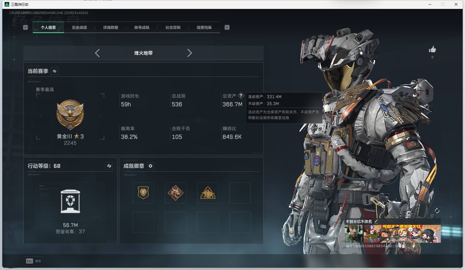Screen dimensions: 465x270
Task: Click the Esc 返回 button
Action: (33, 261)
